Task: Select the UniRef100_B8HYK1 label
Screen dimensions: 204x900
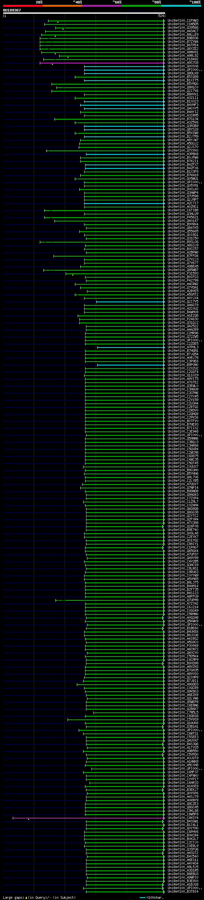Action: [183, 94]
